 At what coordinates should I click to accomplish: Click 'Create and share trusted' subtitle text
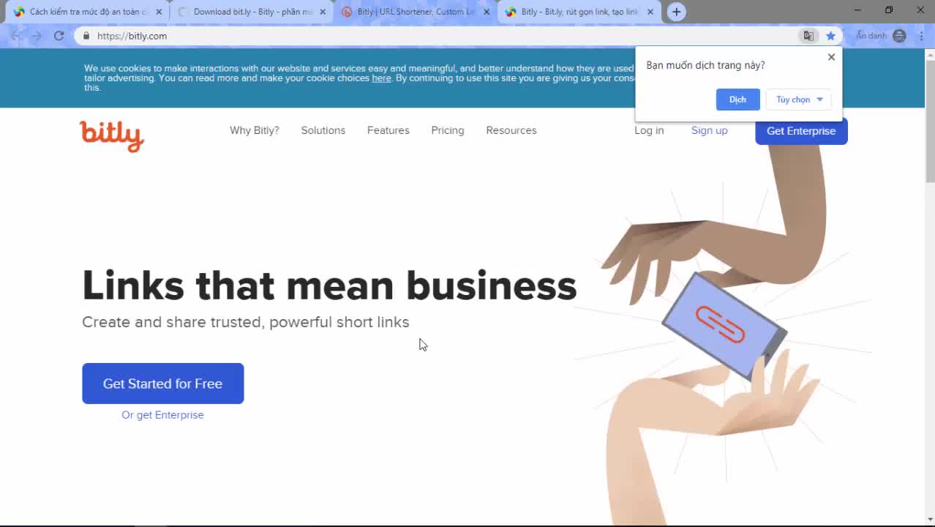246,322
